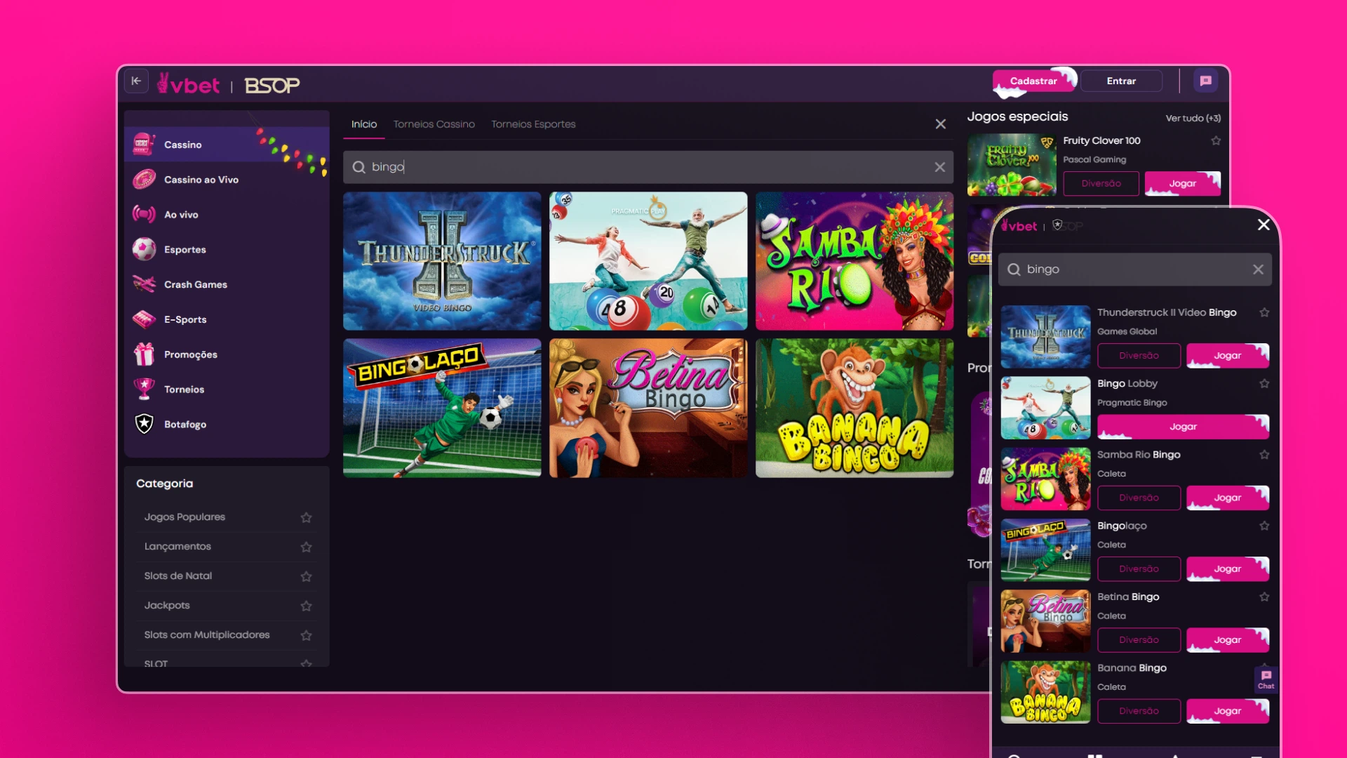Favorite Thunderstruck II Video Bingo in mobile list

[1264, 312]
